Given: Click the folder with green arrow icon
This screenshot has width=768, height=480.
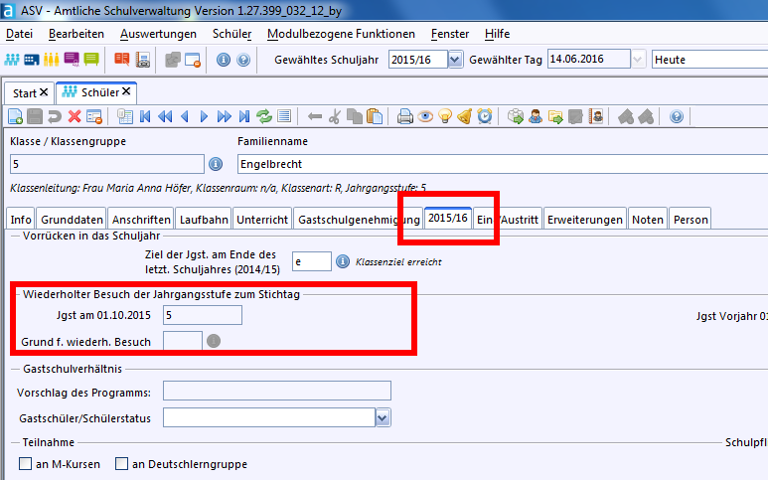Looking at the screenshot, I should (x=555, y=116).
